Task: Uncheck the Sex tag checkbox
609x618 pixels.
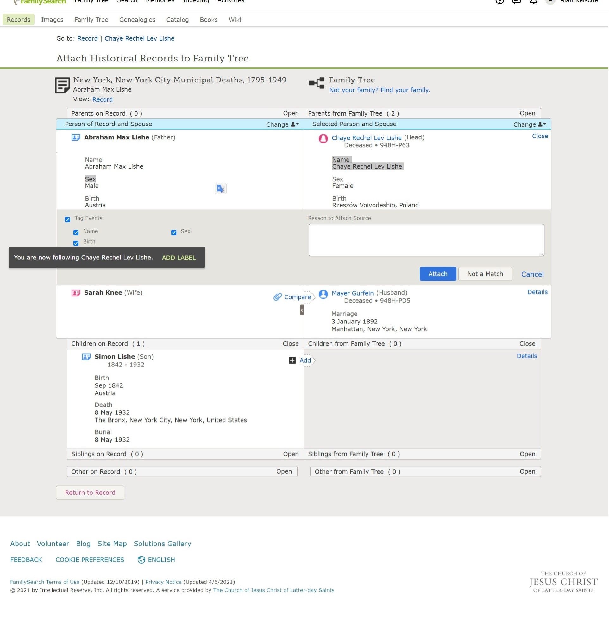Action: point(174,233)
